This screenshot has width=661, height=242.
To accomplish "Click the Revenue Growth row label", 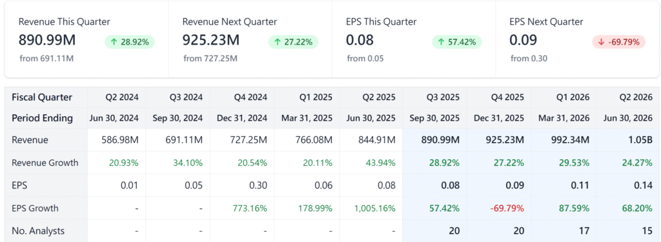I will tap(45, 163).
